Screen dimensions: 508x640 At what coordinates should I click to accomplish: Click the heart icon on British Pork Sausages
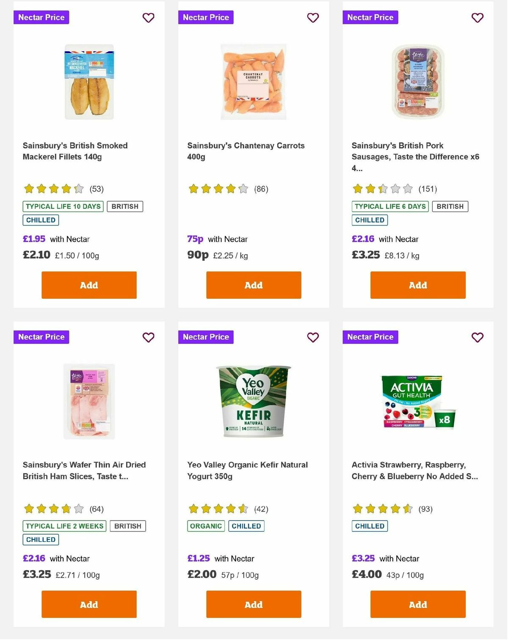[x=477, y=18]
